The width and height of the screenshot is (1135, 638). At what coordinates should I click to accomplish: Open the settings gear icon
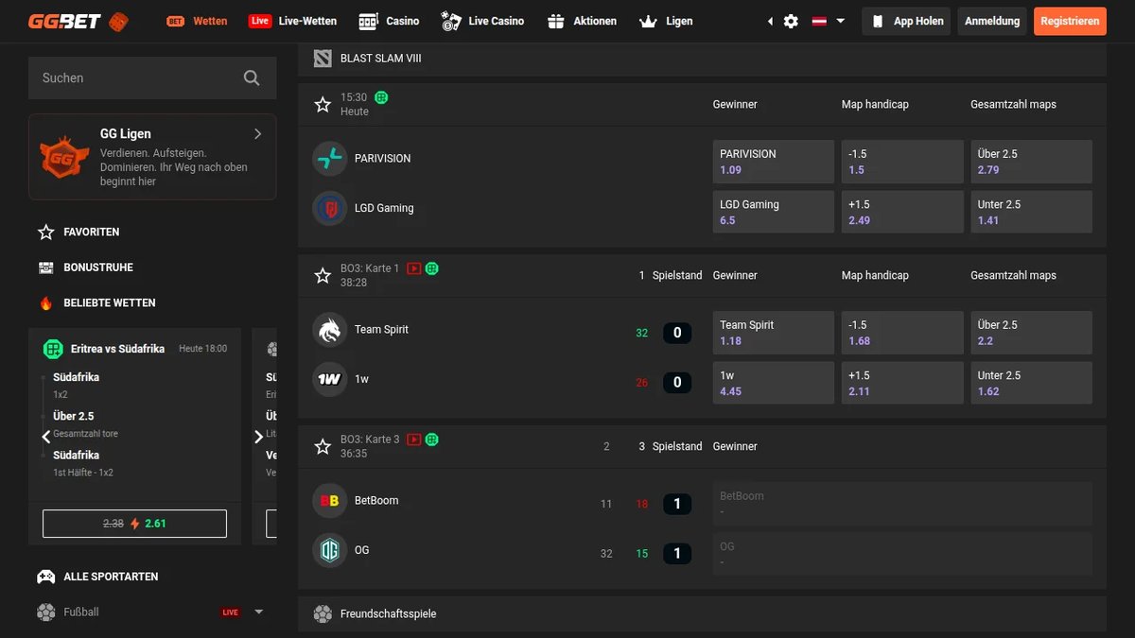791,21
